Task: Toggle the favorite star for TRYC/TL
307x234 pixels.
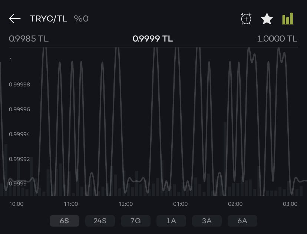Action: (267, 19)
